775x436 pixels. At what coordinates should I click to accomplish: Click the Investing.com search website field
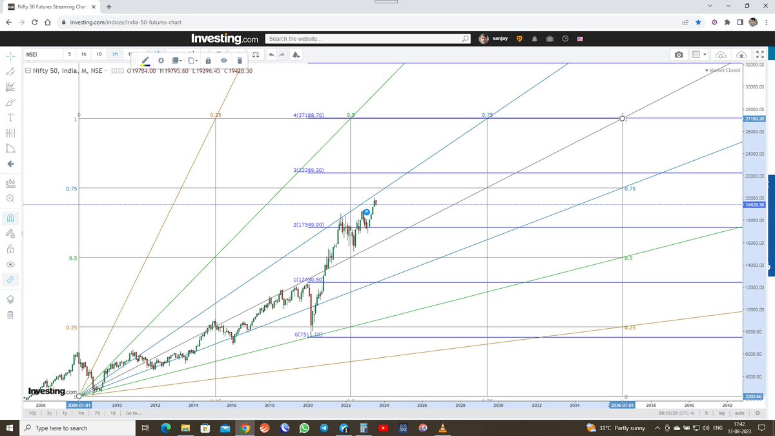368,39
